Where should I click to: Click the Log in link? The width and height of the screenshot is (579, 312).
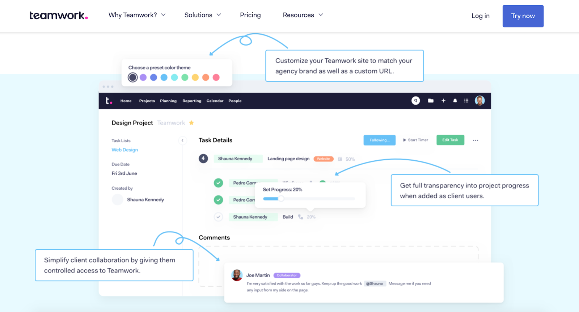point(480,16)
